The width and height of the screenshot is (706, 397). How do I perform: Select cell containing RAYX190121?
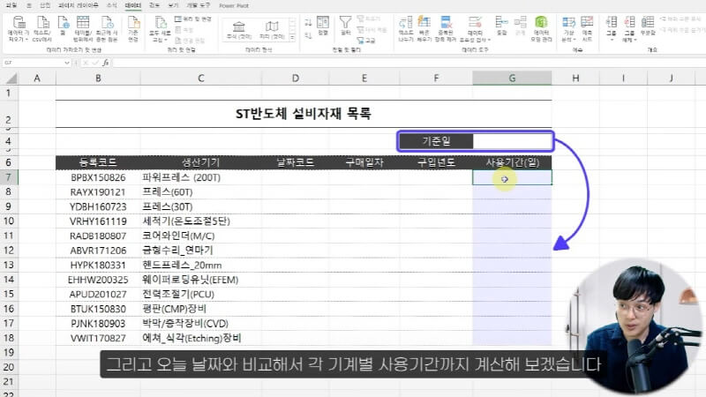tap(98, 192)
